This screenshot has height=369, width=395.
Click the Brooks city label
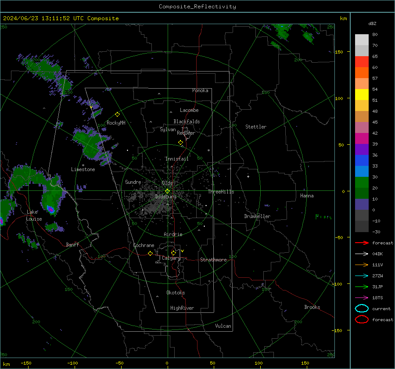(x=312, y=307)
